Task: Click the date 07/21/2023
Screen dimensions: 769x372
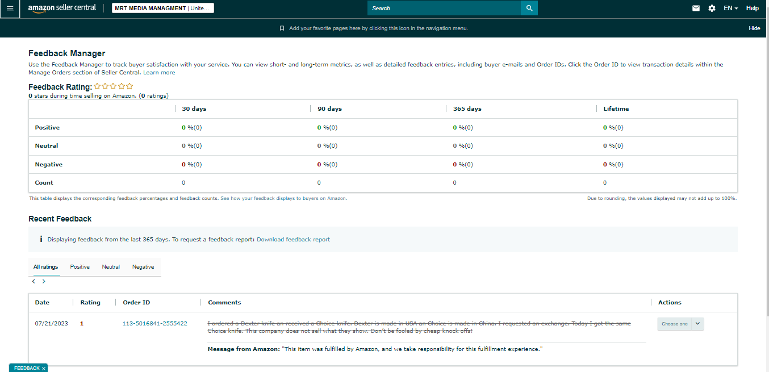Action: pyautogui.click(x=52, y=324)
